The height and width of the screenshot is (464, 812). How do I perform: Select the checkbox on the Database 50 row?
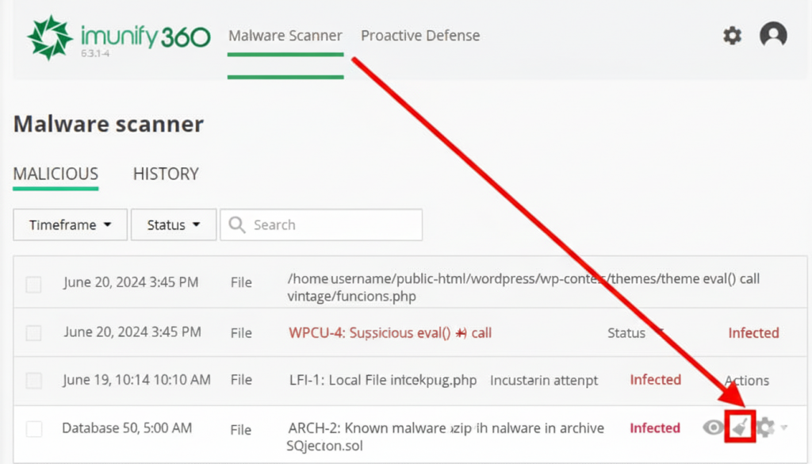(33, 428)
